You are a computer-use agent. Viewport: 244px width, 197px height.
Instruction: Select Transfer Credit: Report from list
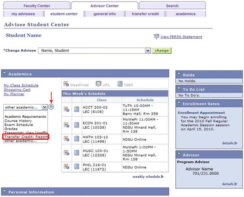[26, 137]
